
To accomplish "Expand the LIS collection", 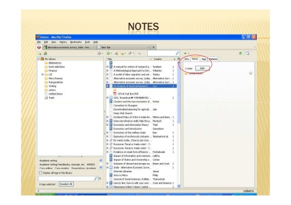I will tap(42, 75).
